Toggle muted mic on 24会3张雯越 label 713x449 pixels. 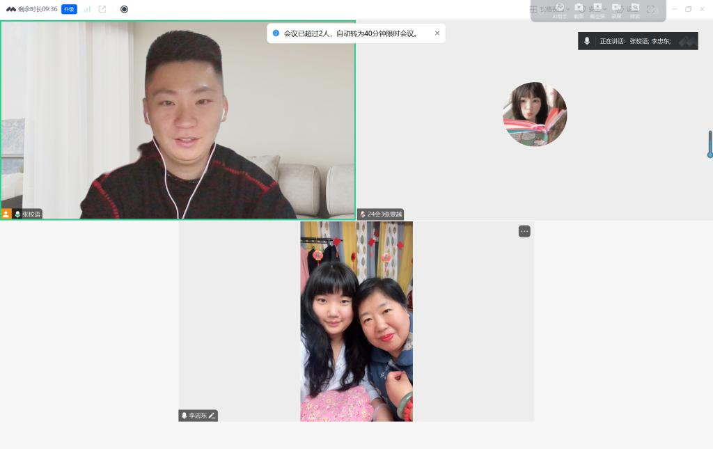pos(363,214)
